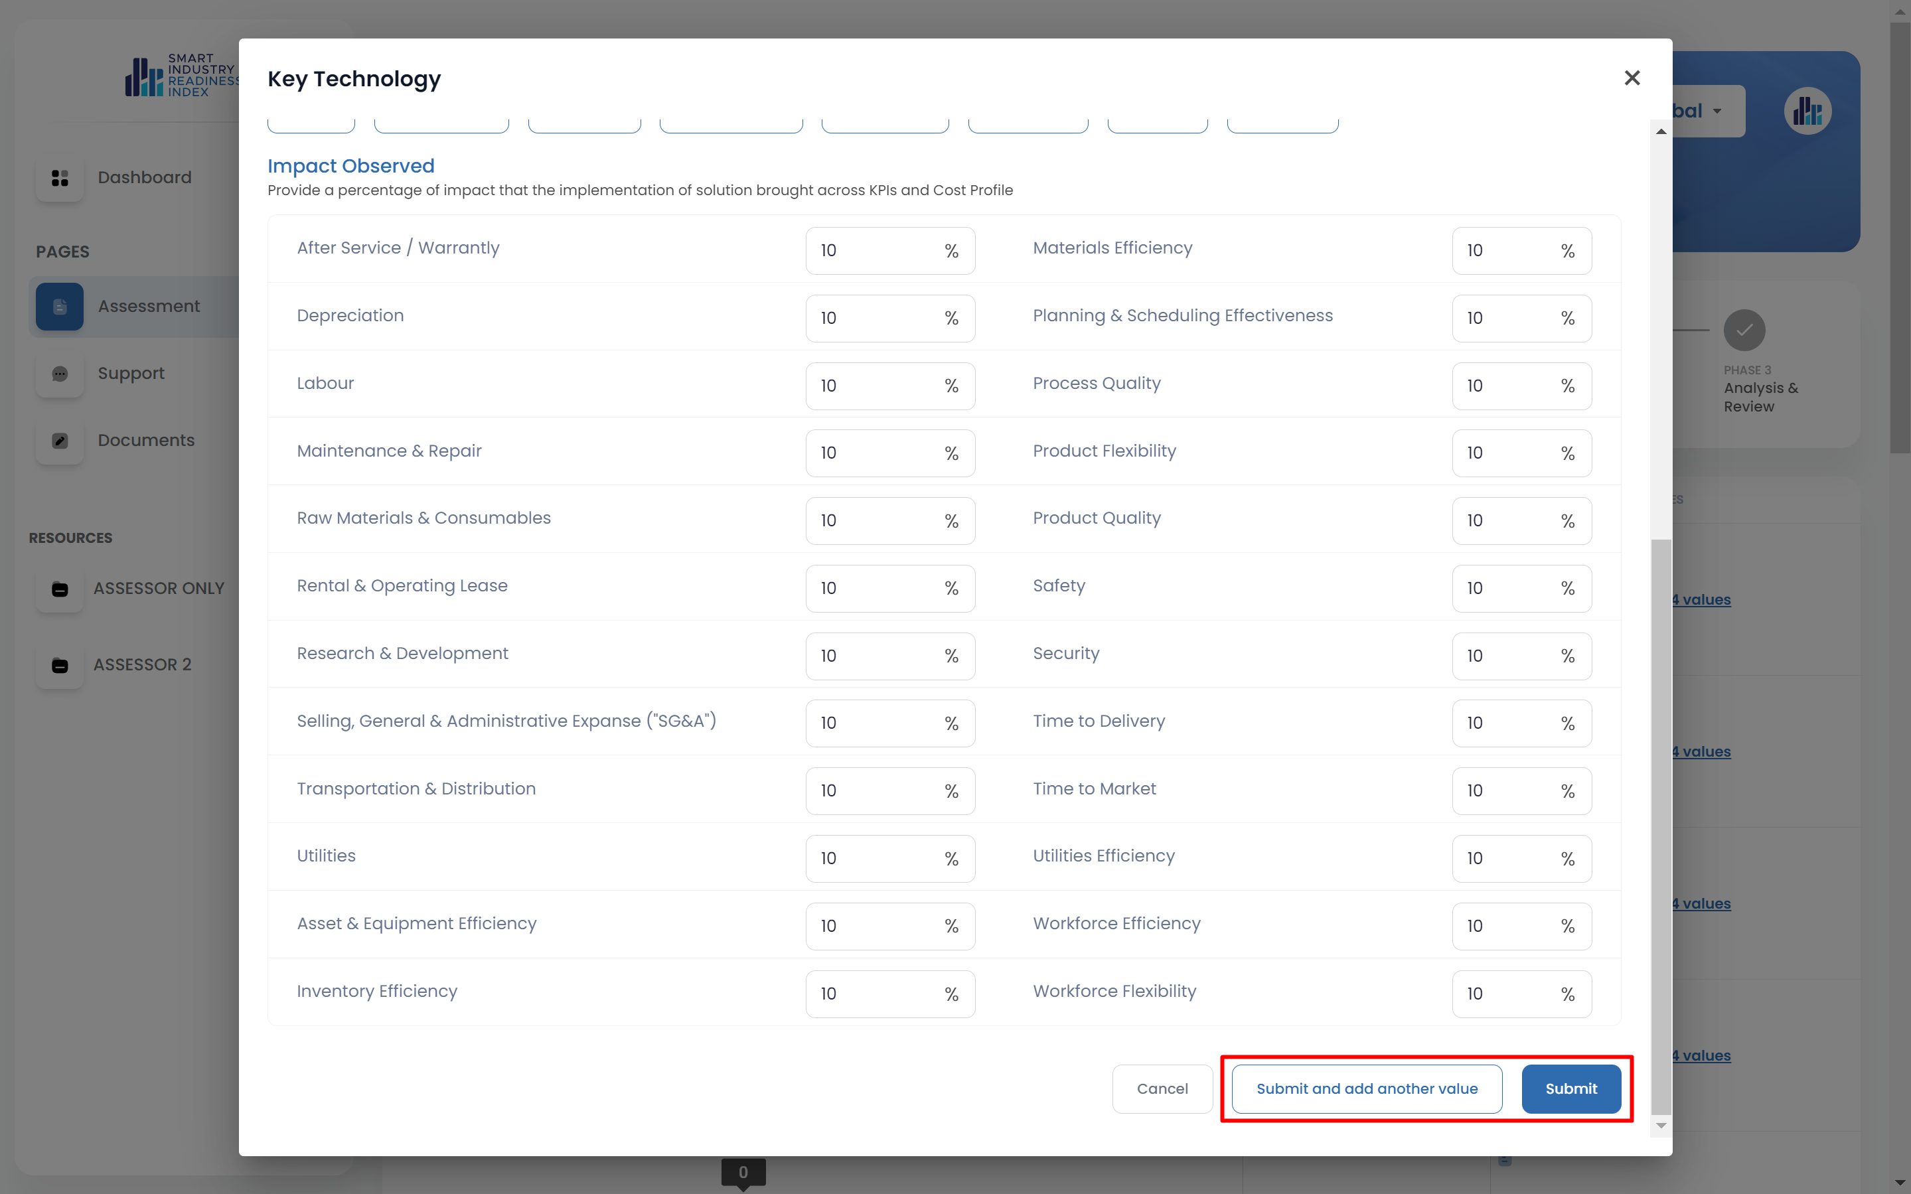Edit the Safety percentage field
Screen dimensions: 1911x1194
point(1504,588)
